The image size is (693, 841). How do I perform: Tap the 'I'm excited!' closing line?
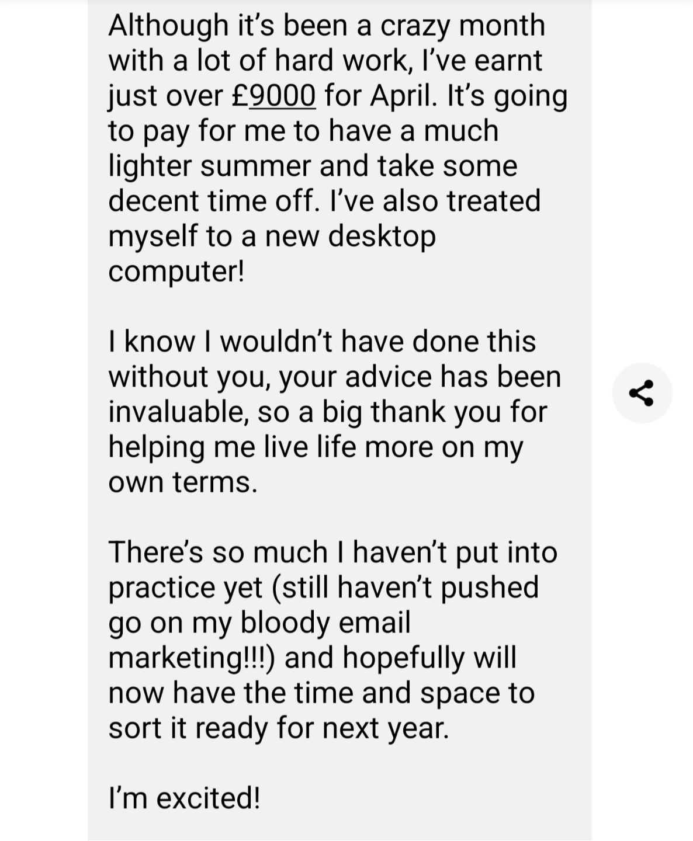(x=184, y=797)
